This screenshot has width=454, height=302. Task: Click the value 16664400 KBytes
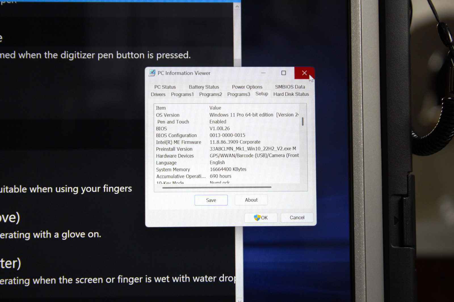(x=228, y=169)
